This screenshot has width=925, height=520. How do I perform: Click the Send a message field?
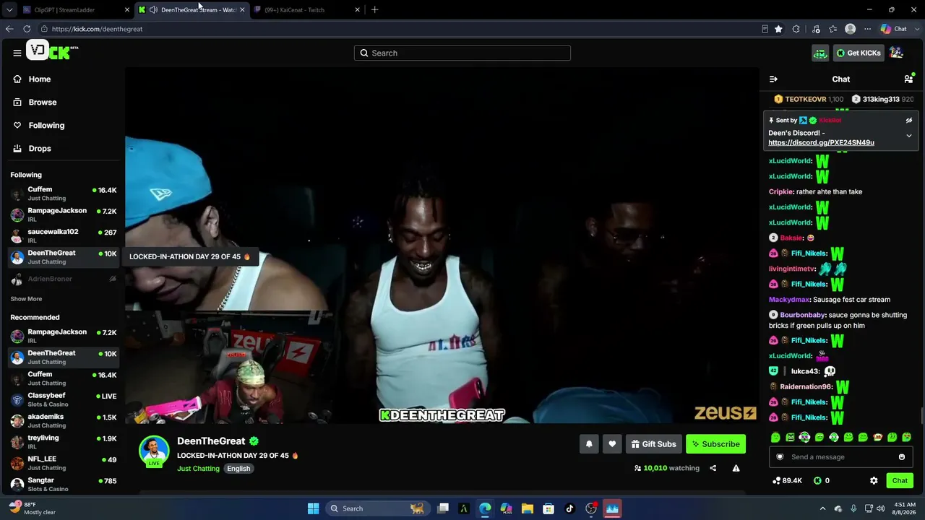[840, 456]
